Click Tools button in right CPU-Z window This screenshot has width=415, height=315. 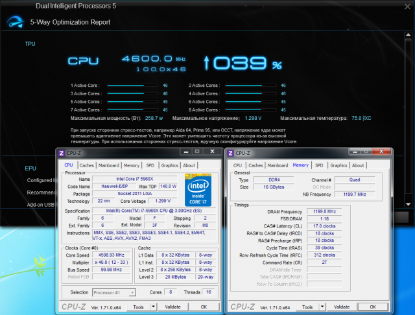point(307,307)
